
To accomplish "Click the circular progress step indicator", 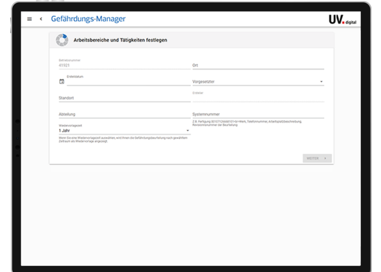I will click(62, 40).
